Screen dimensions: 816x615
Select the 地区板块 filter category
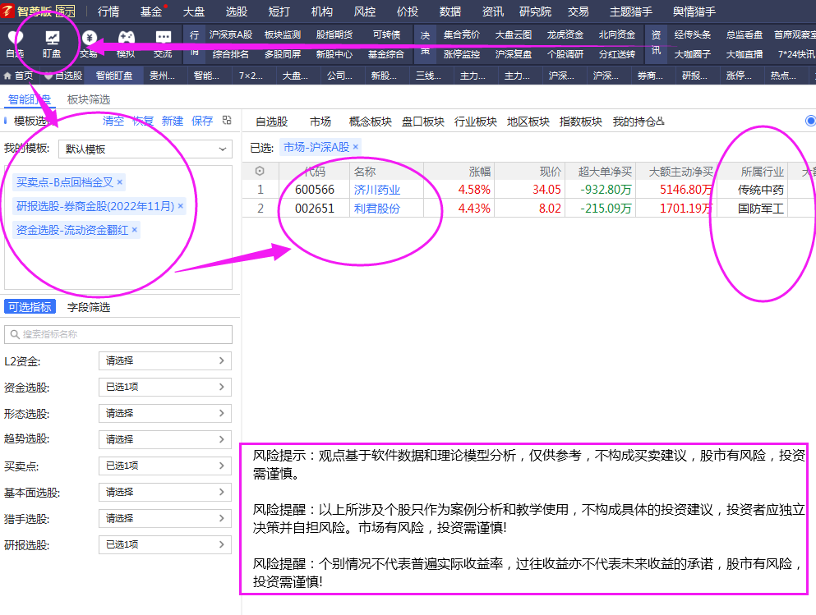[x=528, y=122]
